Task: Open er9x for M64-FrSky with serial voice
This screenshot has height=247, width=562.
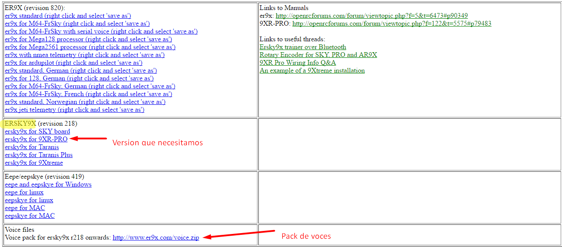Action: click(101, 31)
